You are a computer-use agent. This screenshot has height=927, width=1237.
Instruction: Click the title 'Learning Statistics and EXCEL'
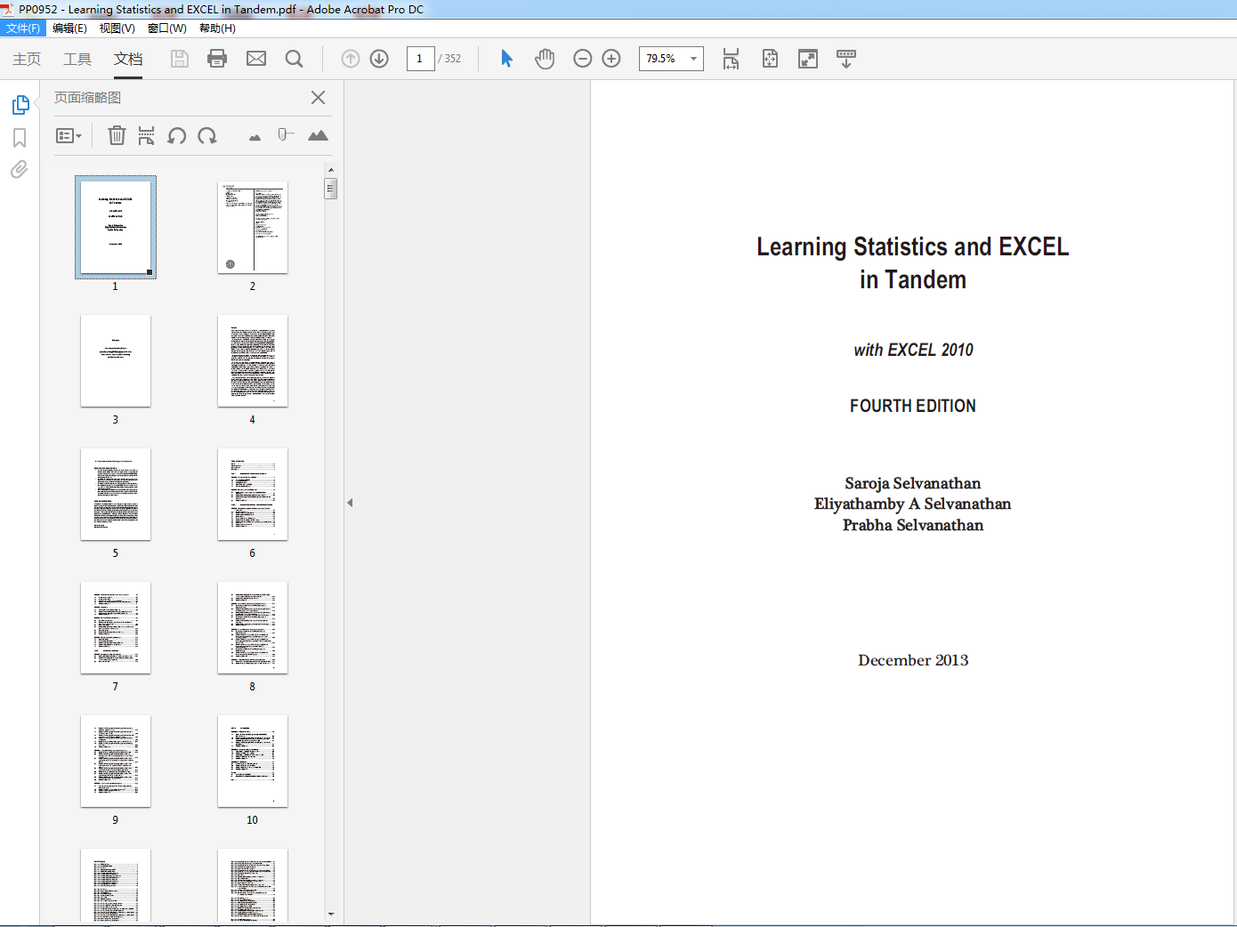click(x=913, y=246)
